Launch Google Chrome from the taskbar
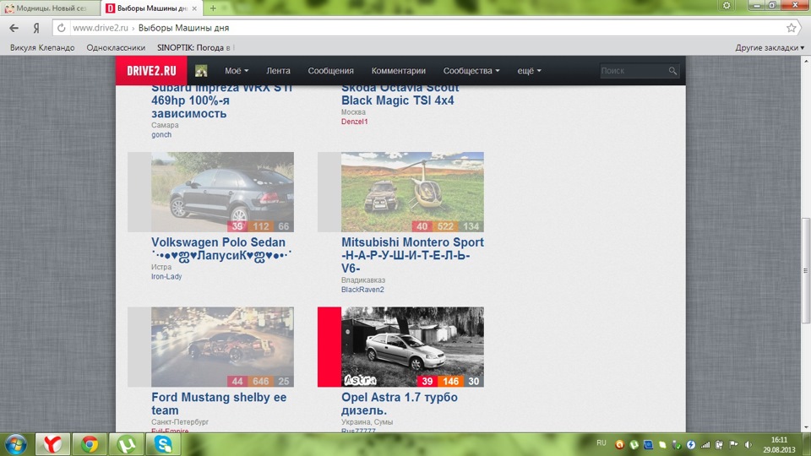This screenshot has height=456, width=811. pos(90,445)
